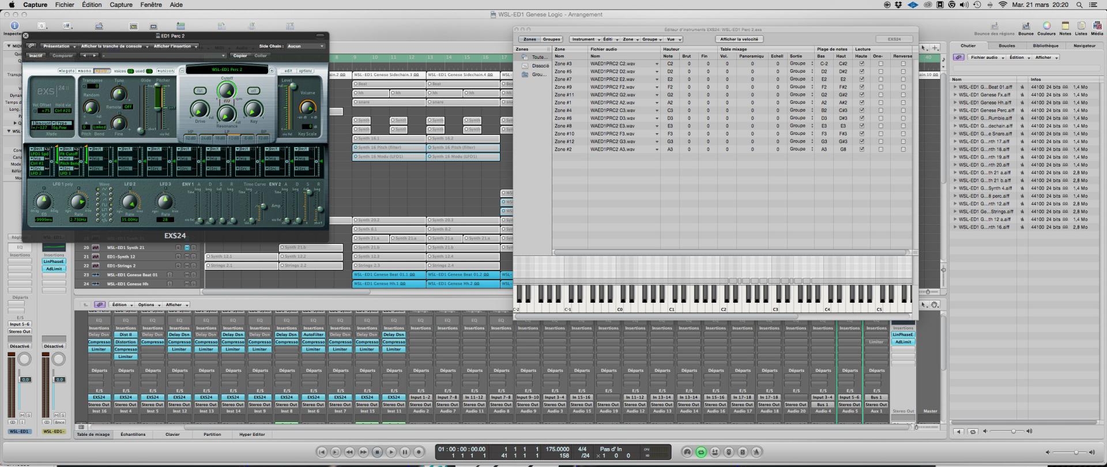Switch to the Bibliothèque tab

pyautogui.click(x=1045, y=46)
